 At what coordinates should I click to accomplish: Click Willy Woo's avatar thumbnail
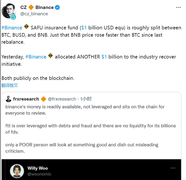pos(17,171)
